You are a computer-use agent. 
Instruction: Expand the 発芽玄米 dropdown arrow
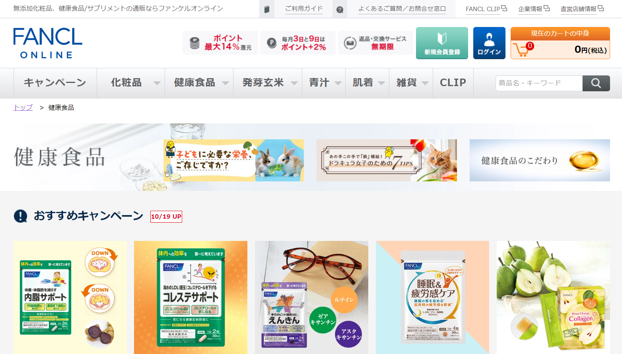pyautogui.click(x=294, y=83)
